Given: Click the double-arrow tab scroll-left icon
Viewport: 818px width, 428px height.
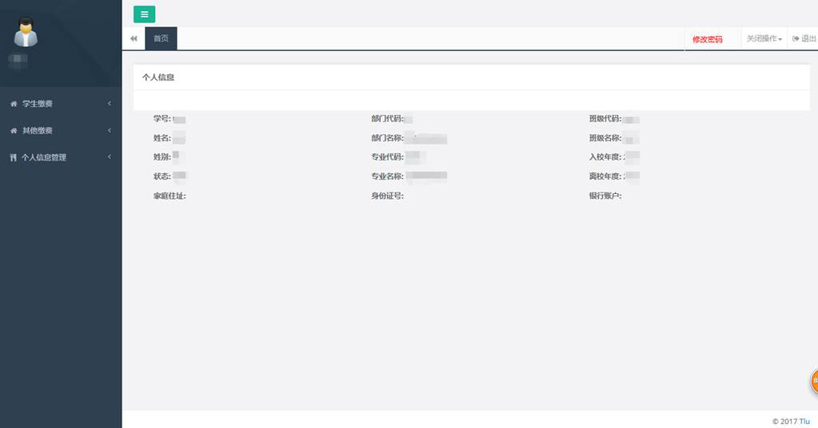Looking at the screenshot, I should coord(134,39).
